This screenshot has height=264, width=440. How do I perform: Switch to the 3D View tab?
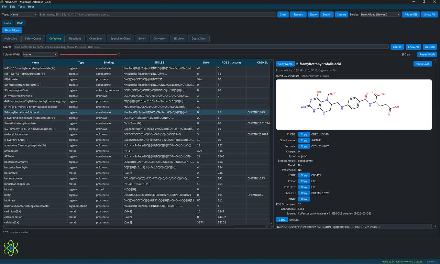point(178,38)
